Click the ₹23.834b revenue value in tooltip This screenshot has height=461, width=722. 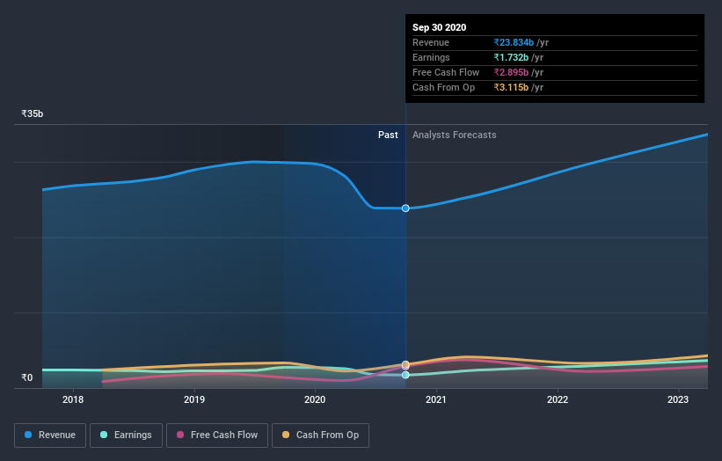coord(514,42)
